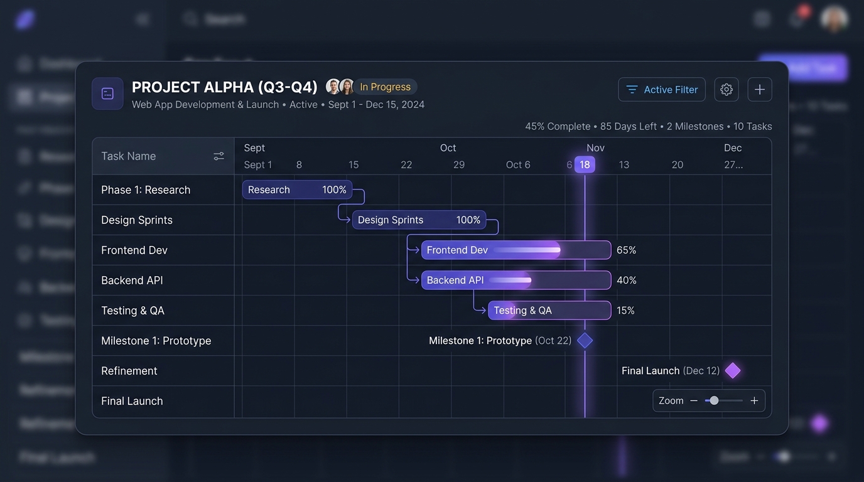Adjust the Zoom slider handle

tap(714, 400)
